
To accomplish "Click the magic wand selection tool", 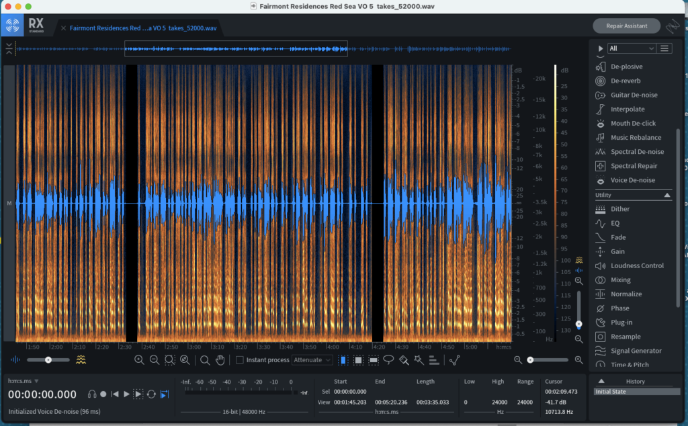I will point(419,360).
